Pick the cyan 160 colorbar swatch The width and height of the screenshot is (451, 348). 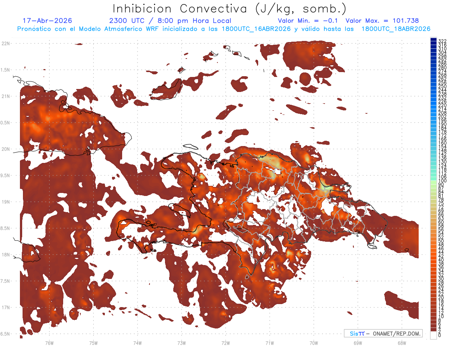[433, 143]
